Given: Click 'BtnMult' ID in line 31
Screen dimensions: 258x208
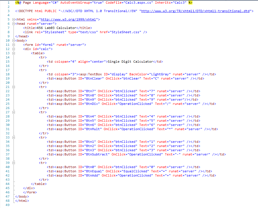Looking at the screenshot, I should coord(93,129).
